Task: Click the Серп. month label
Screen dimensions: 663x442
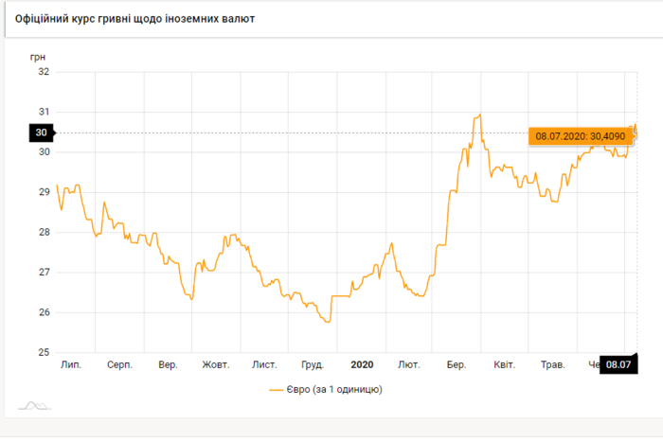Action: click(x=119, y=364)
